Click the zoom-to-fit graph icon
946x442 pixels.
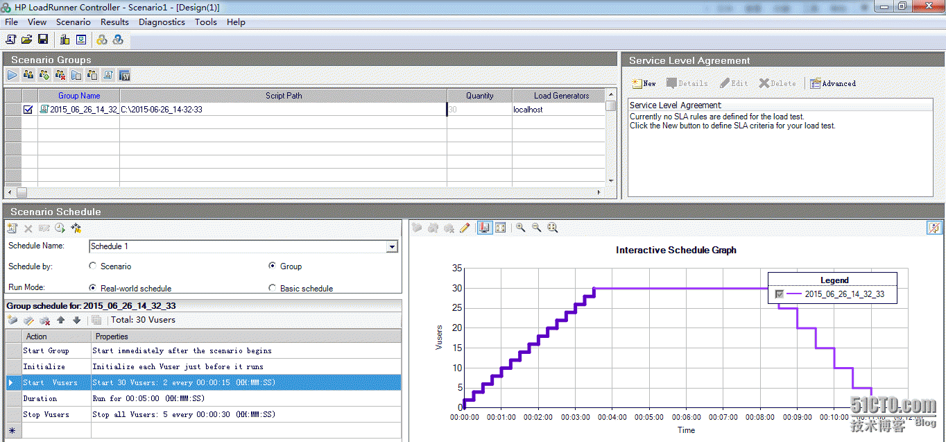click(553, 228)
